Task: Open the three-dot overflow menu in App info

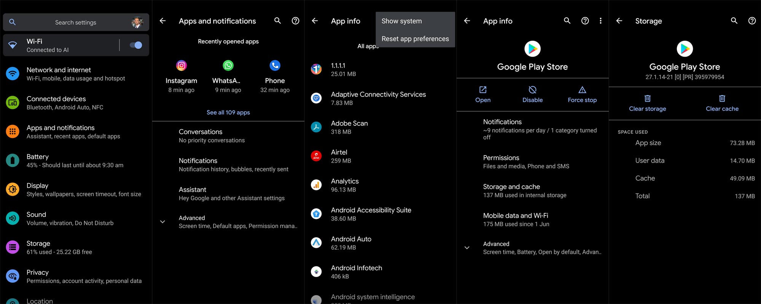Action: point(600,21)
